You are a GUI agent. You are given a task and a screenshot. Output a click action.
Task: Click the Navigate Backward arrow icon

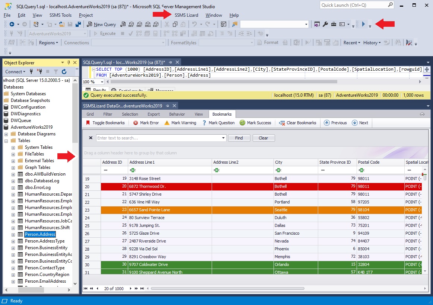[12, 24]
